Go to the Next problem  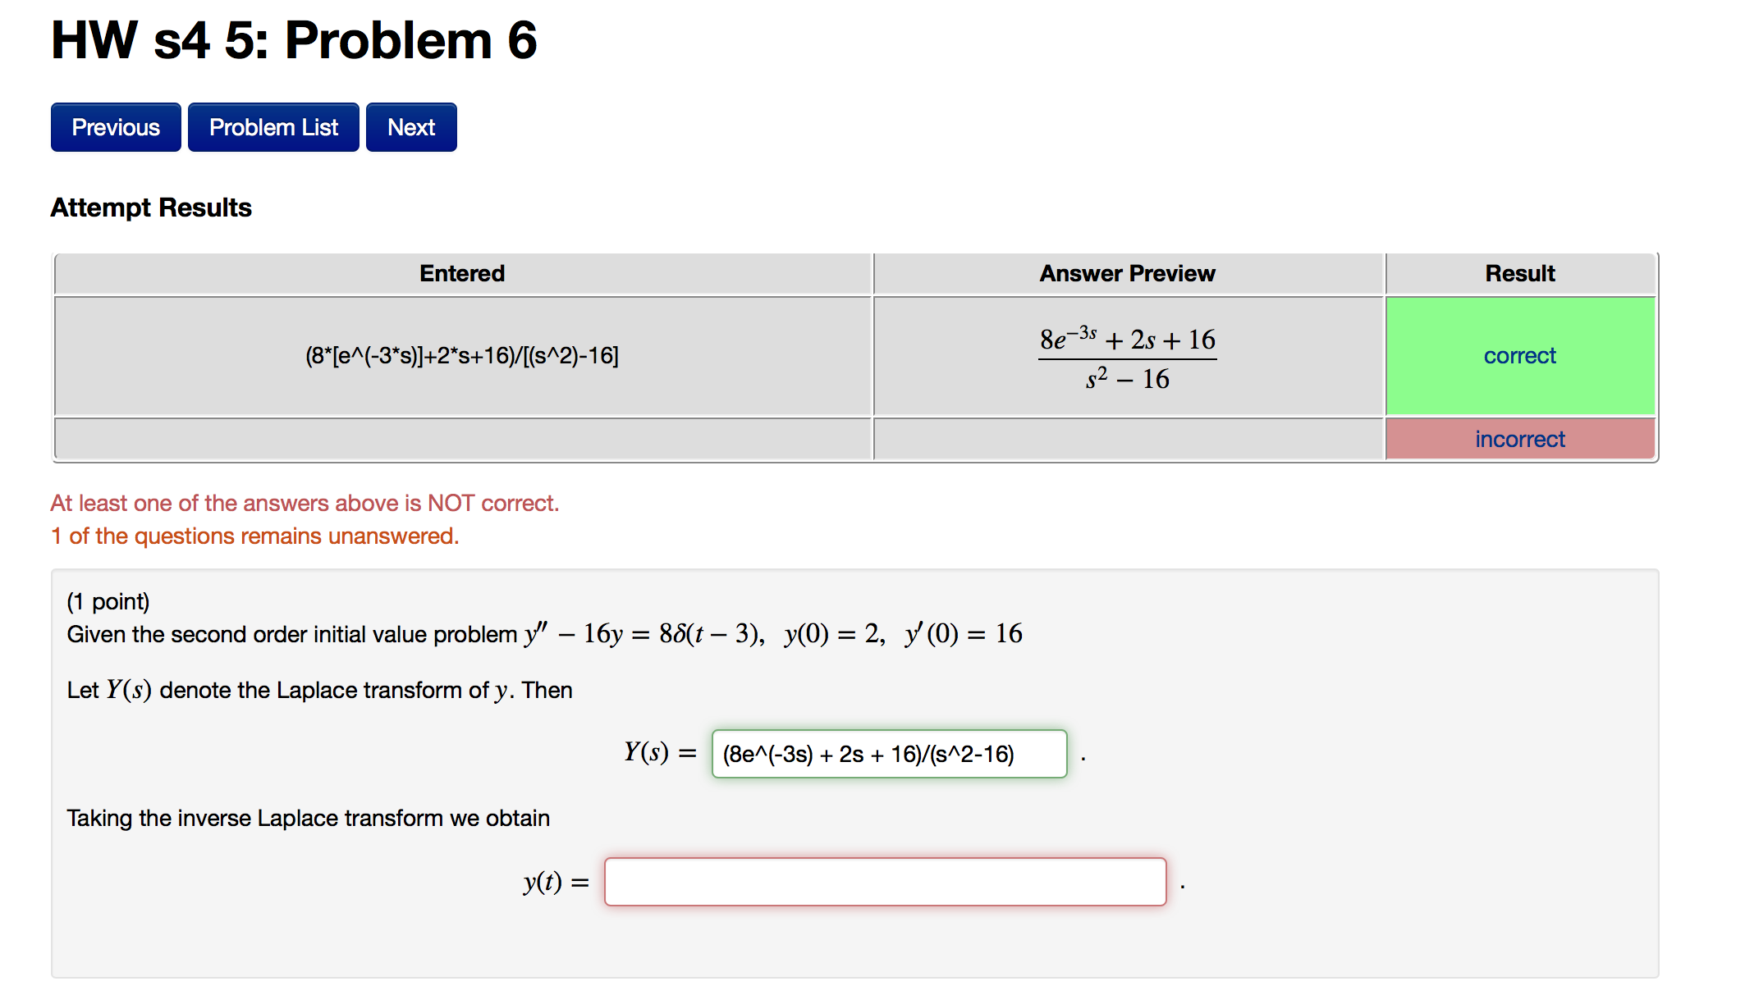coord(410,126)
